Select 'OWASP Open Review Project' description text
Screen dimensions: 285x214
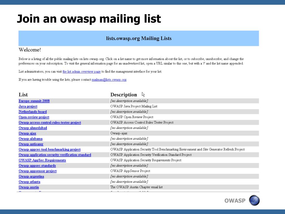click(132, 117)
